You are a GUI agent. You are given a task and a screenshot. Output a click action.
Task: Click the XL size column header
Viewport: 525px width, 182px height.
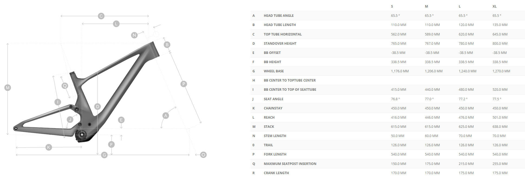494,6
